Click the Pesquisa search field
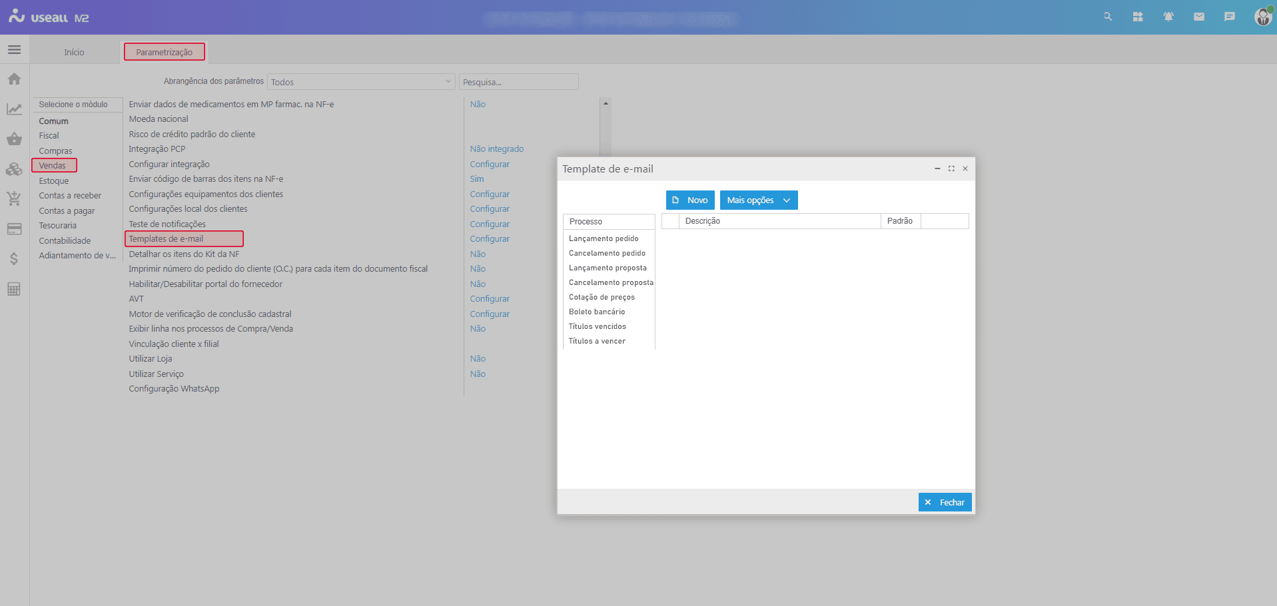 coord(518,82)
